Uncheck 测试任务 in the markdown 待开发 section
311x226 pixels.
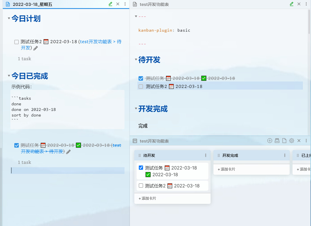141,78
